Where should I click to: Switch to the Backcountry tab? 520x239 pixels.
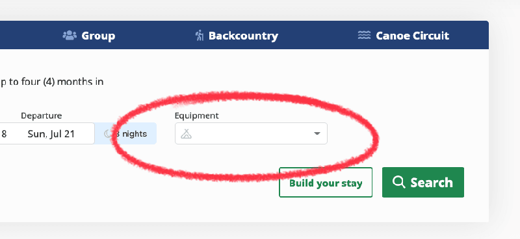(x=237, y=36)
